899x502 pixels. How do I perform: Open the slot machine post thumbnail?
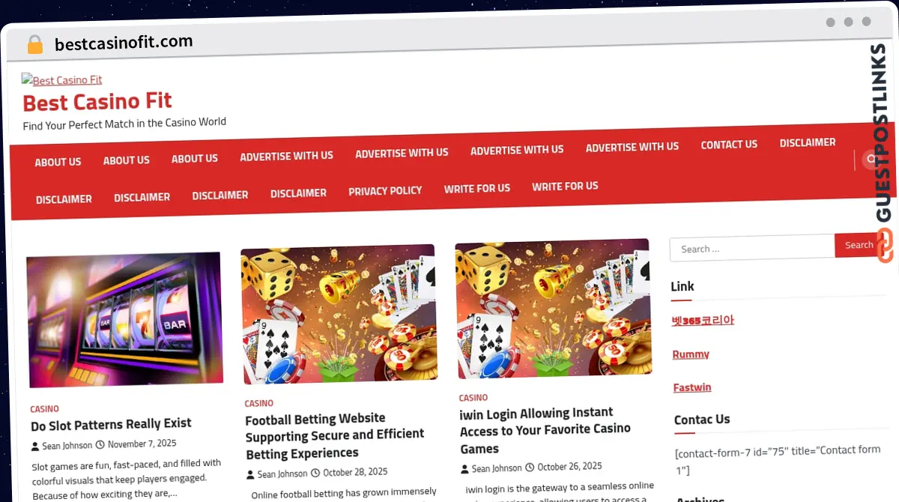(x=125, y=319)
